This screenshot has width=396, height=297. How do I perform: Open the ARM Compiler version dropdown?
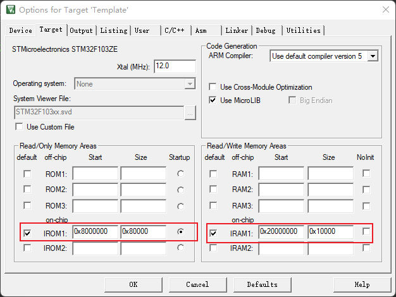click(x=324, y=56)
